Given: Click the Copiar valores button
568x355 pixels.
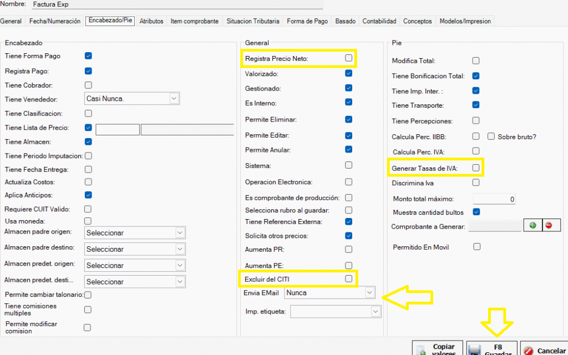Looking at the screenshot, I should tap(438, 349).
